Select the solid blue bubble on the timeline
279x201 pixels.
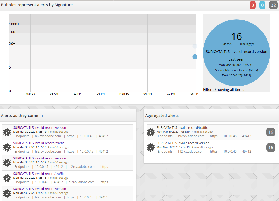195,57
